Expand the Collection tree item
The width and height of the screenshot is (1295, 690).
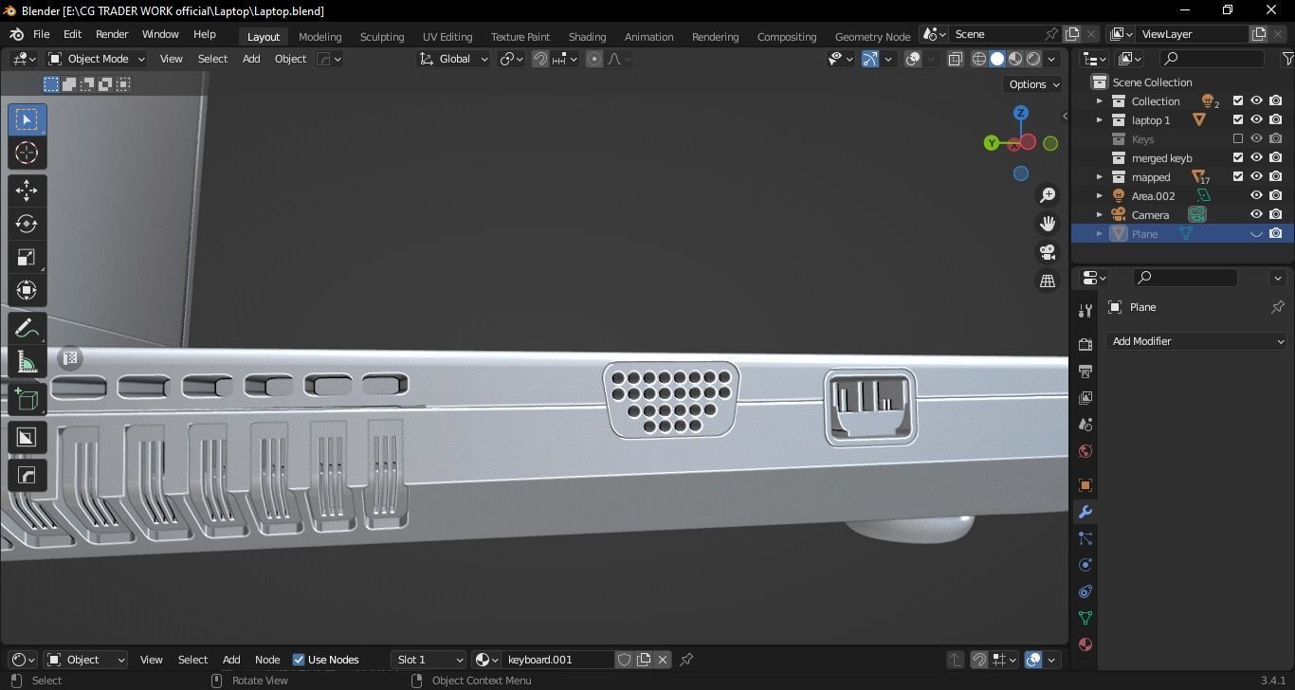tap(1100, 101)
